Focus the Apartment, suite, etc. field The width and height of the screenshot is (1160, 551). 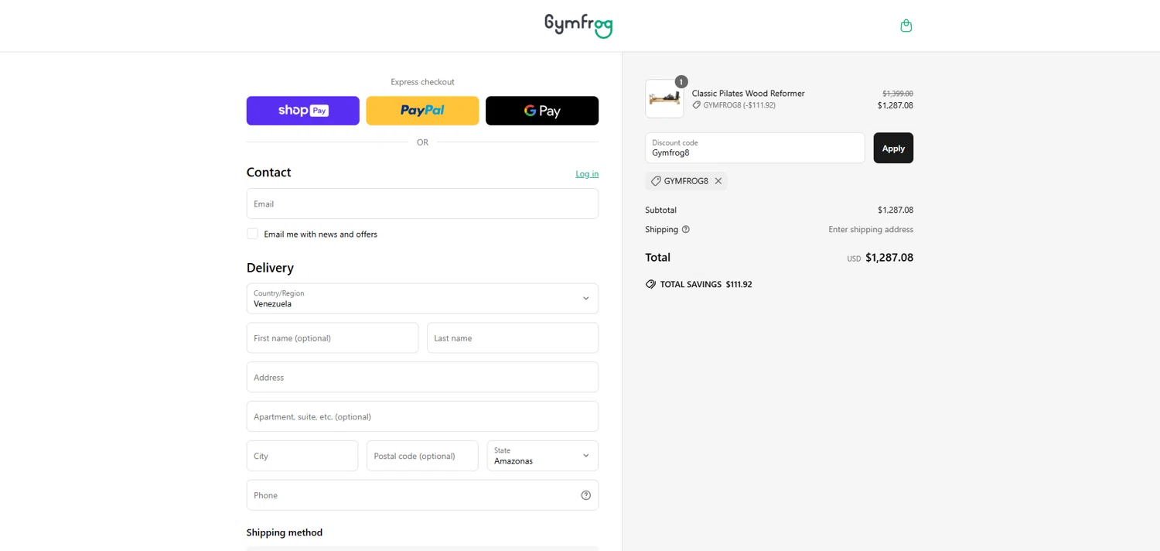(x=422, y=416)
